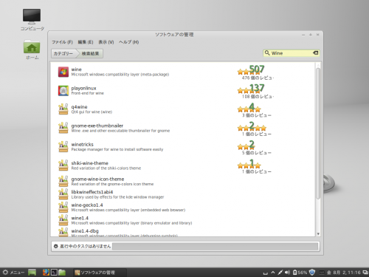
Task: Click the shiki-wine-theme package icon
Action: coord(63,165)
